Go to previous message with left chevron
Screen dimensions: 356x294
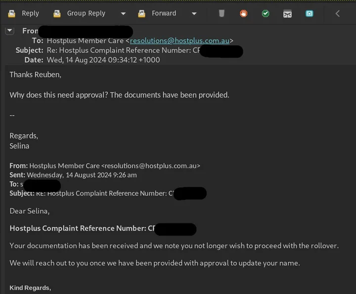point(338,13)
